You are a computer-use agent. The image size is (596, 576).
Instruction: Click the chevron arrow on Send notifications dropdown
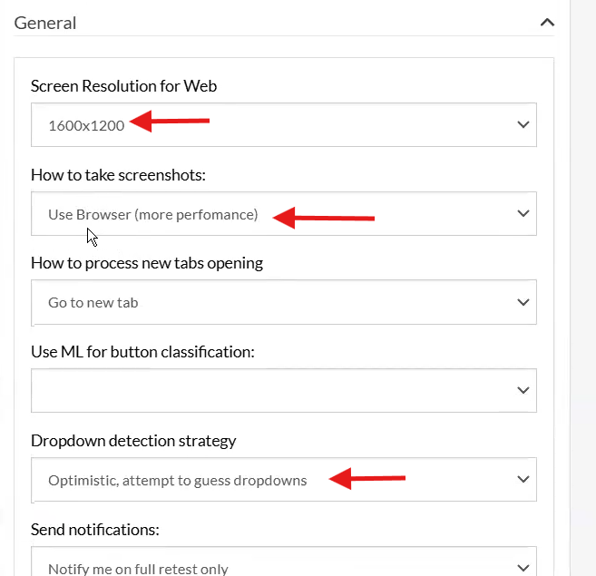[x=523, y=568]
